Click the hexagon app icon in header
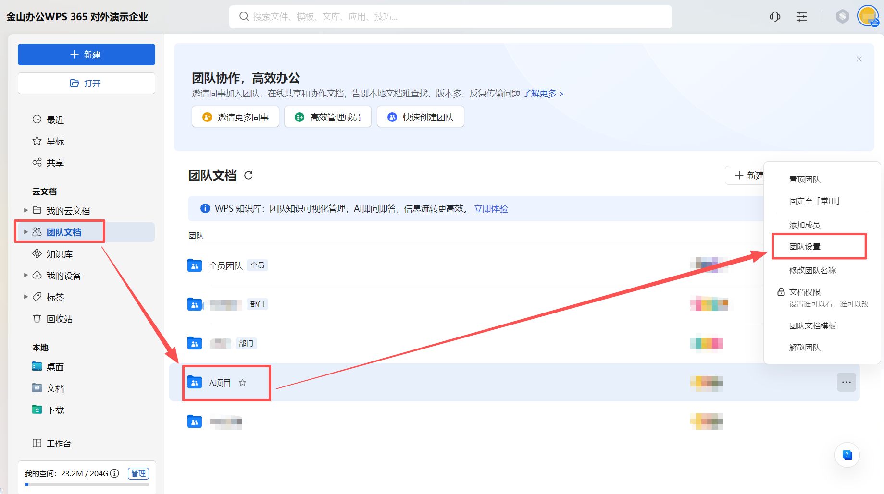884x494 pixels. [842, 17]
